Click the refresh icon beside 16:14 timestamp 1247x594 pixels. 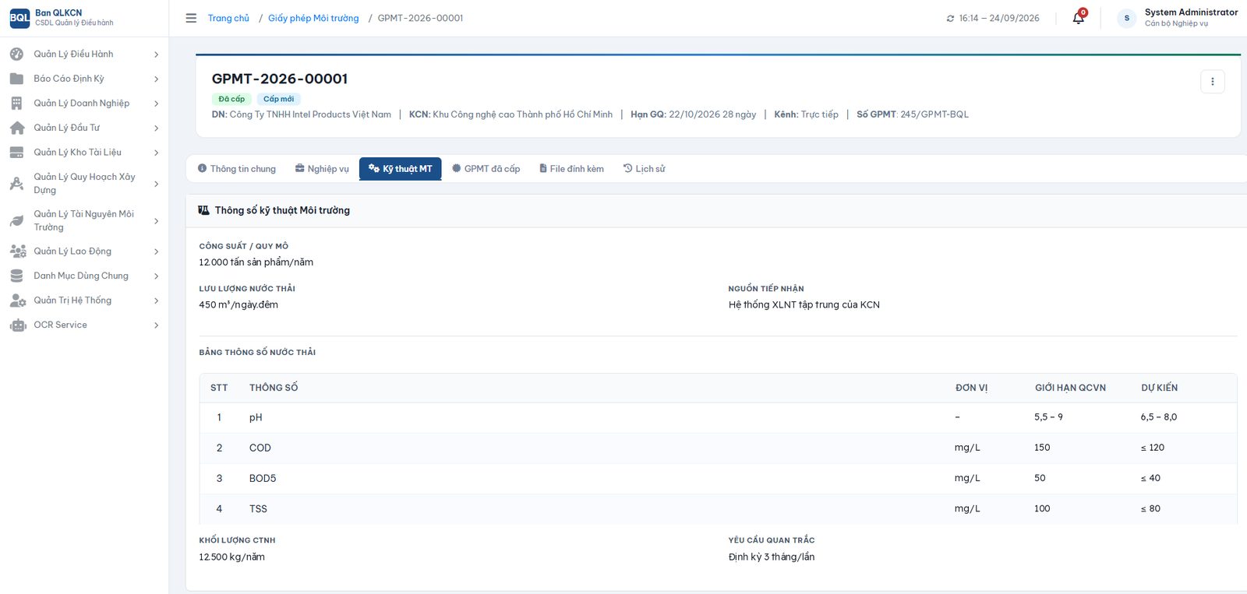950,19
